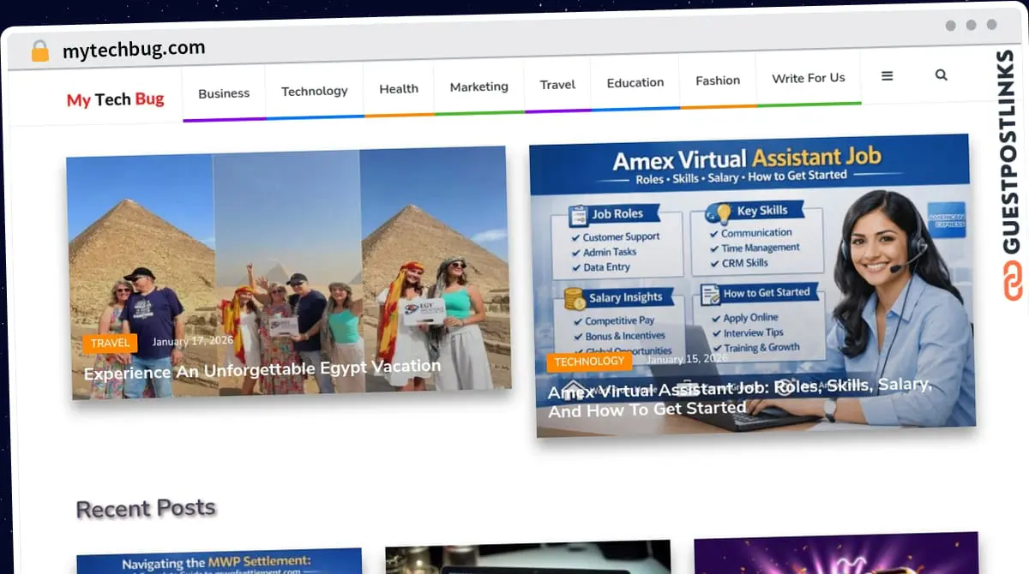Click the Recent Posts heading

(x=146, y=508)
